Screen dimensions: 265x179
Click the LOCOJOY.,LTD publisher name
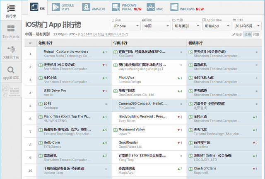pos(205,159)
